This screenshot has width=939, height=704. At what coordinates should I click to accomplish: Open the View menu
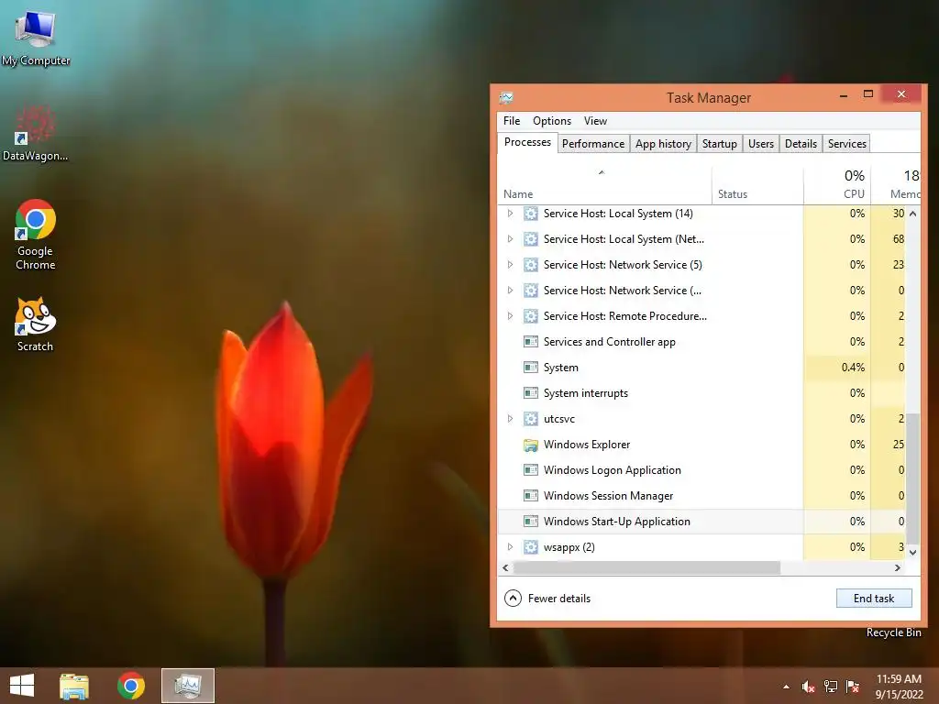click(x=595, y=121)
